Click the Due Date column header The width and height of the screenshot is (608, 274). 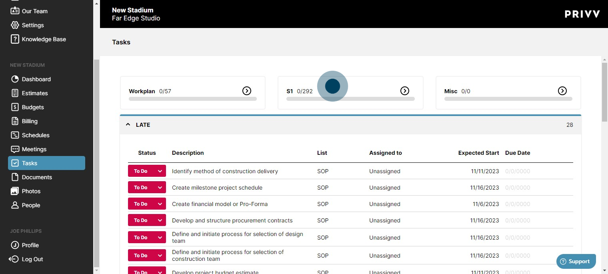point(518,153)
